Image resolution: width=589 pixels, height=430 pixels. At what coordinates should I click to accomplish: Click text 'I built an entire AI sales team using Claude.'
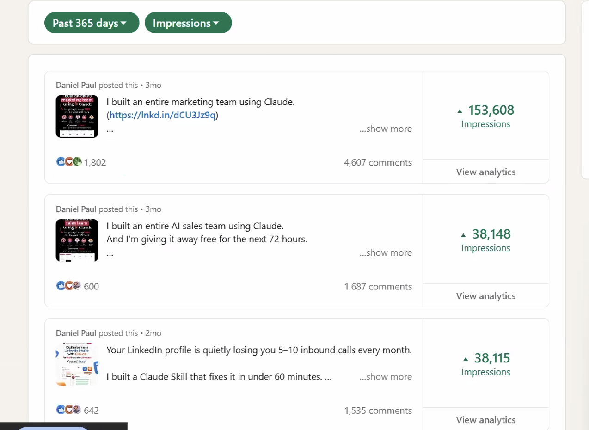coord(195,226)
